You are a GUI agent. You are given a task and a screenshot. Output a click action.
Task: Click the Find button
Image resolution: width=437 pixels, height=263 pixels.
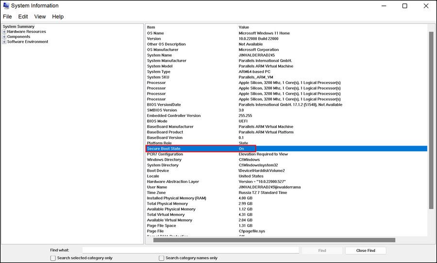tap(322, 250)
